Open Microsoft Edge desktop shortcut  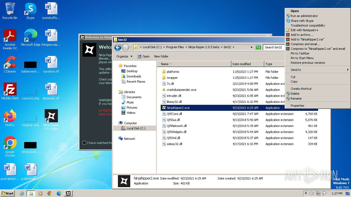coord(30,38)
